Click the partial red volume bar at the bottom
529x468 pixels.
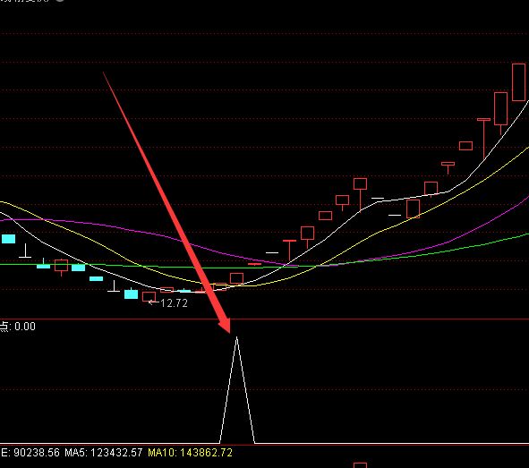click(x=360, y=465)
